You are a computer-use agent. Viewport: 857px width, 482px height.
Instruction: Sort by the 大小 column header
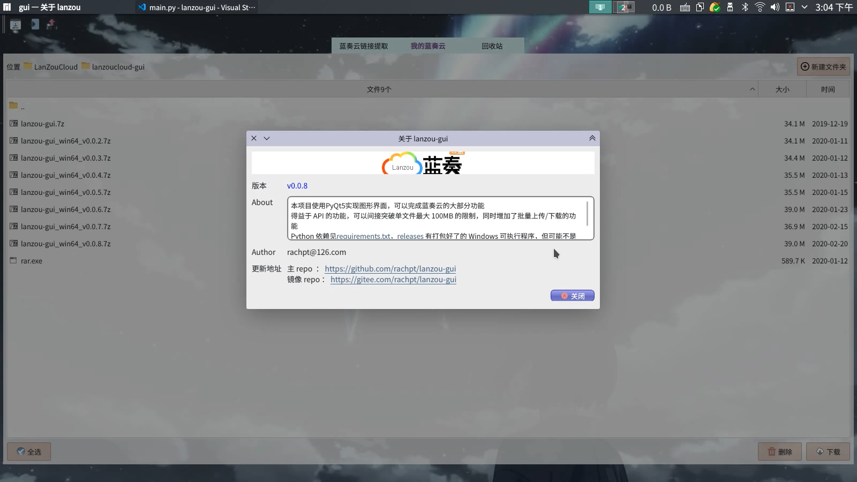[783, 89]
